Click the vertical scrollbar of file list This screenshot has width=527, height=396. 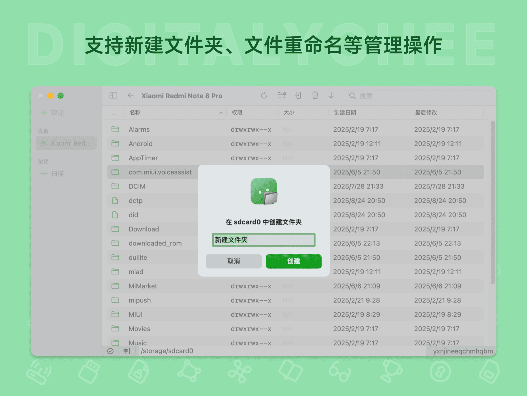[492, 203]
